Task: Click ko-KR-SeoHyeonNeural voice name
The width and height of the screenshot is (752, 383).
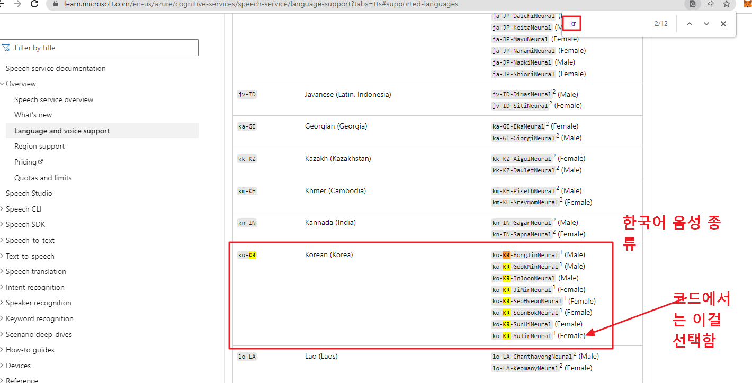Action: pos(527,302)
